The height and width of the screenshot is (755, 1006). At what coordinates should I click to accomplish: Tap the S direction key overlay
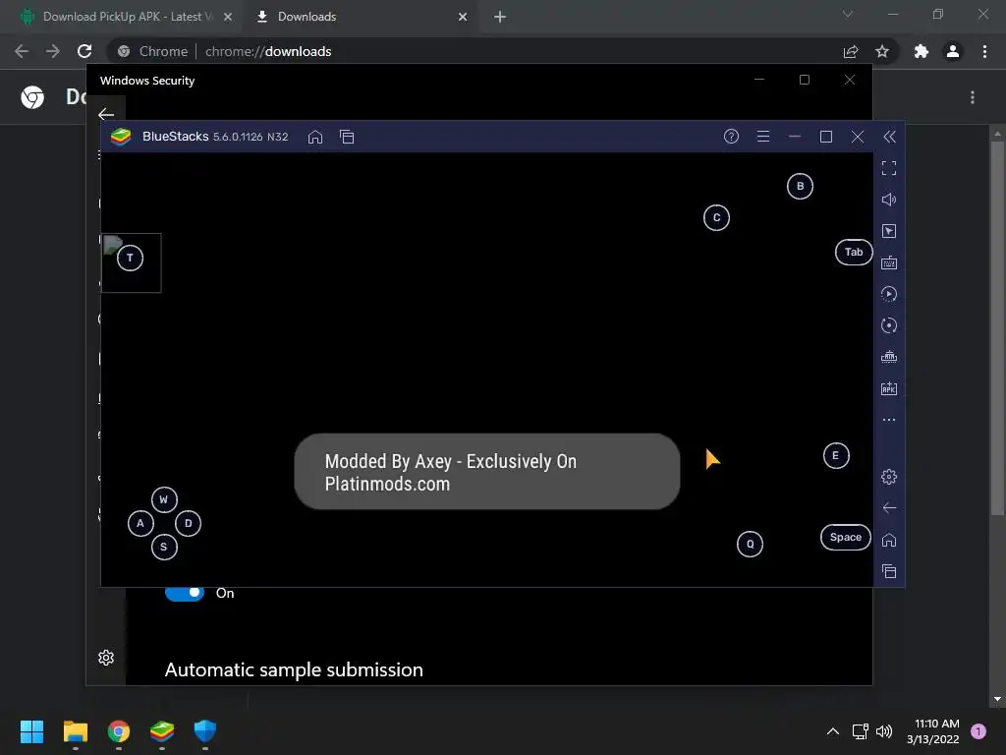(x=164, y=547)
